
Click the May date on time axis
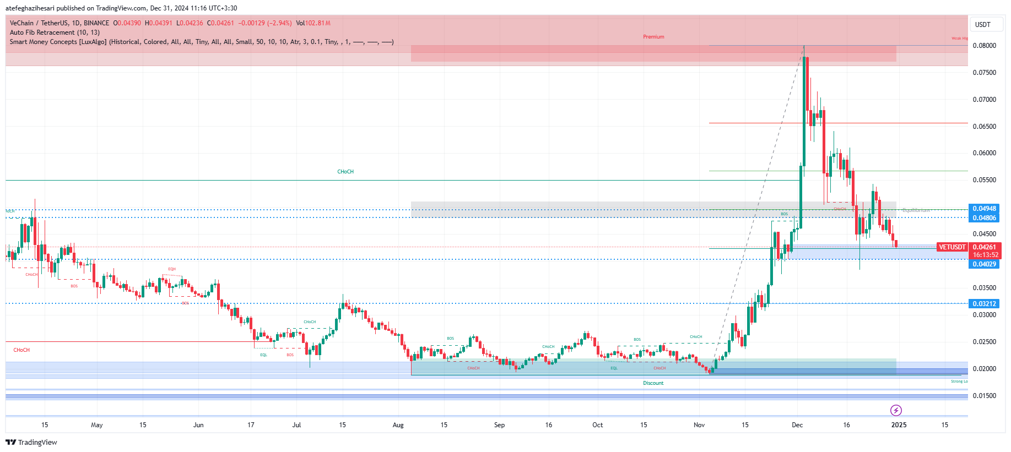tap(97, 425)
